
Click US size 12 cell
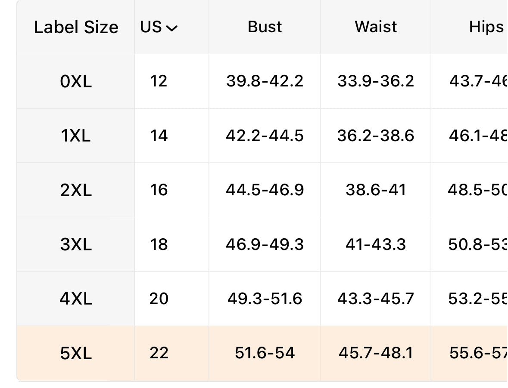click(x=159, y=81)
